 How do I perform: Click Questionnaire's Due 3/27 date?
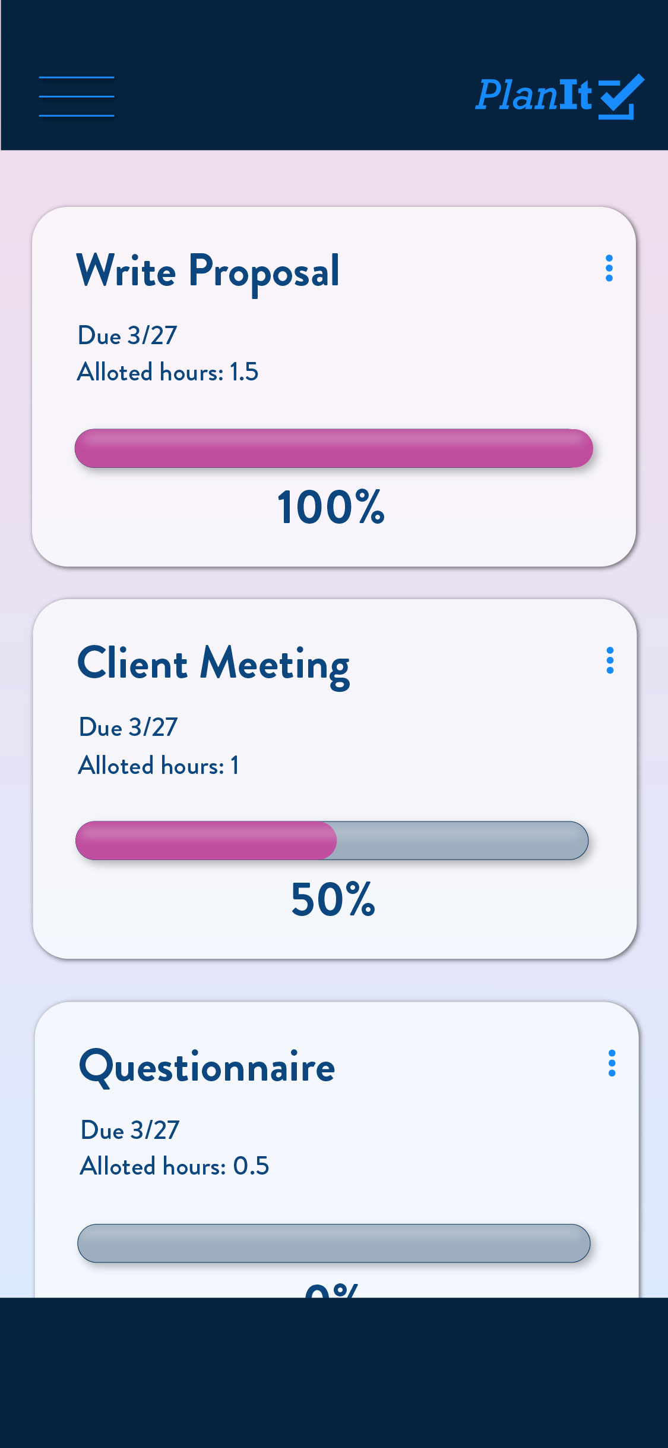(130, 1131)
